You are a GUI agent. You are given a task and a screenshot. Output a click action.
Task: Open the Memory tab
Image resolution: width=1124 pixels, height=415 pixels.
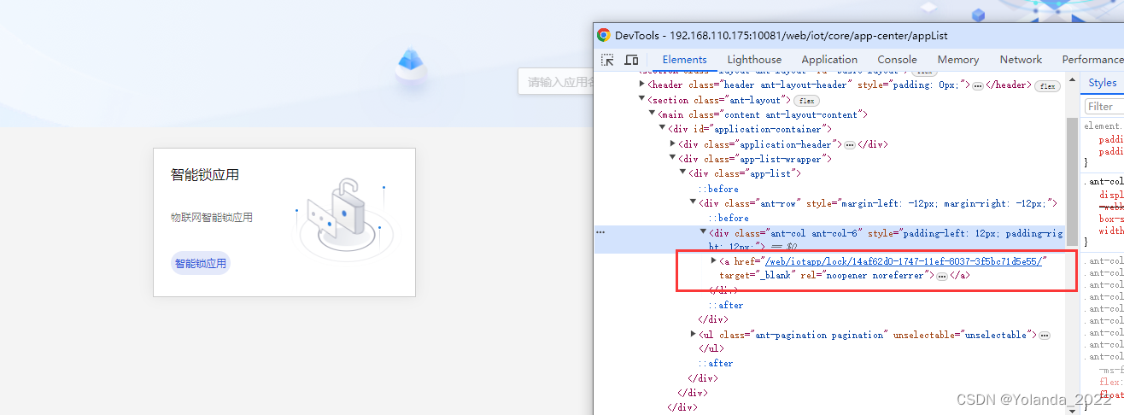coord(958,60)
